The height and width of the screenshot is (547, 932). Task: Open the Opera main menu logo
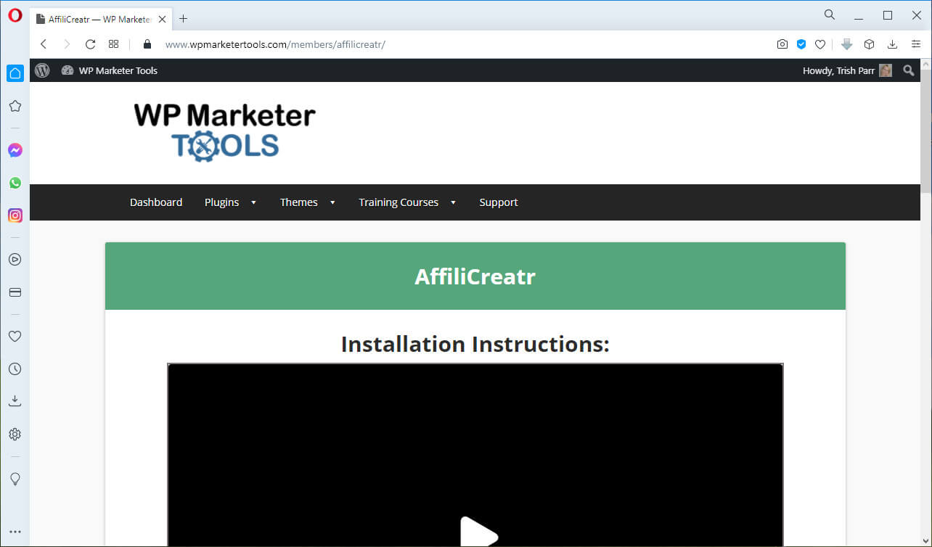(x=15, y=15)
